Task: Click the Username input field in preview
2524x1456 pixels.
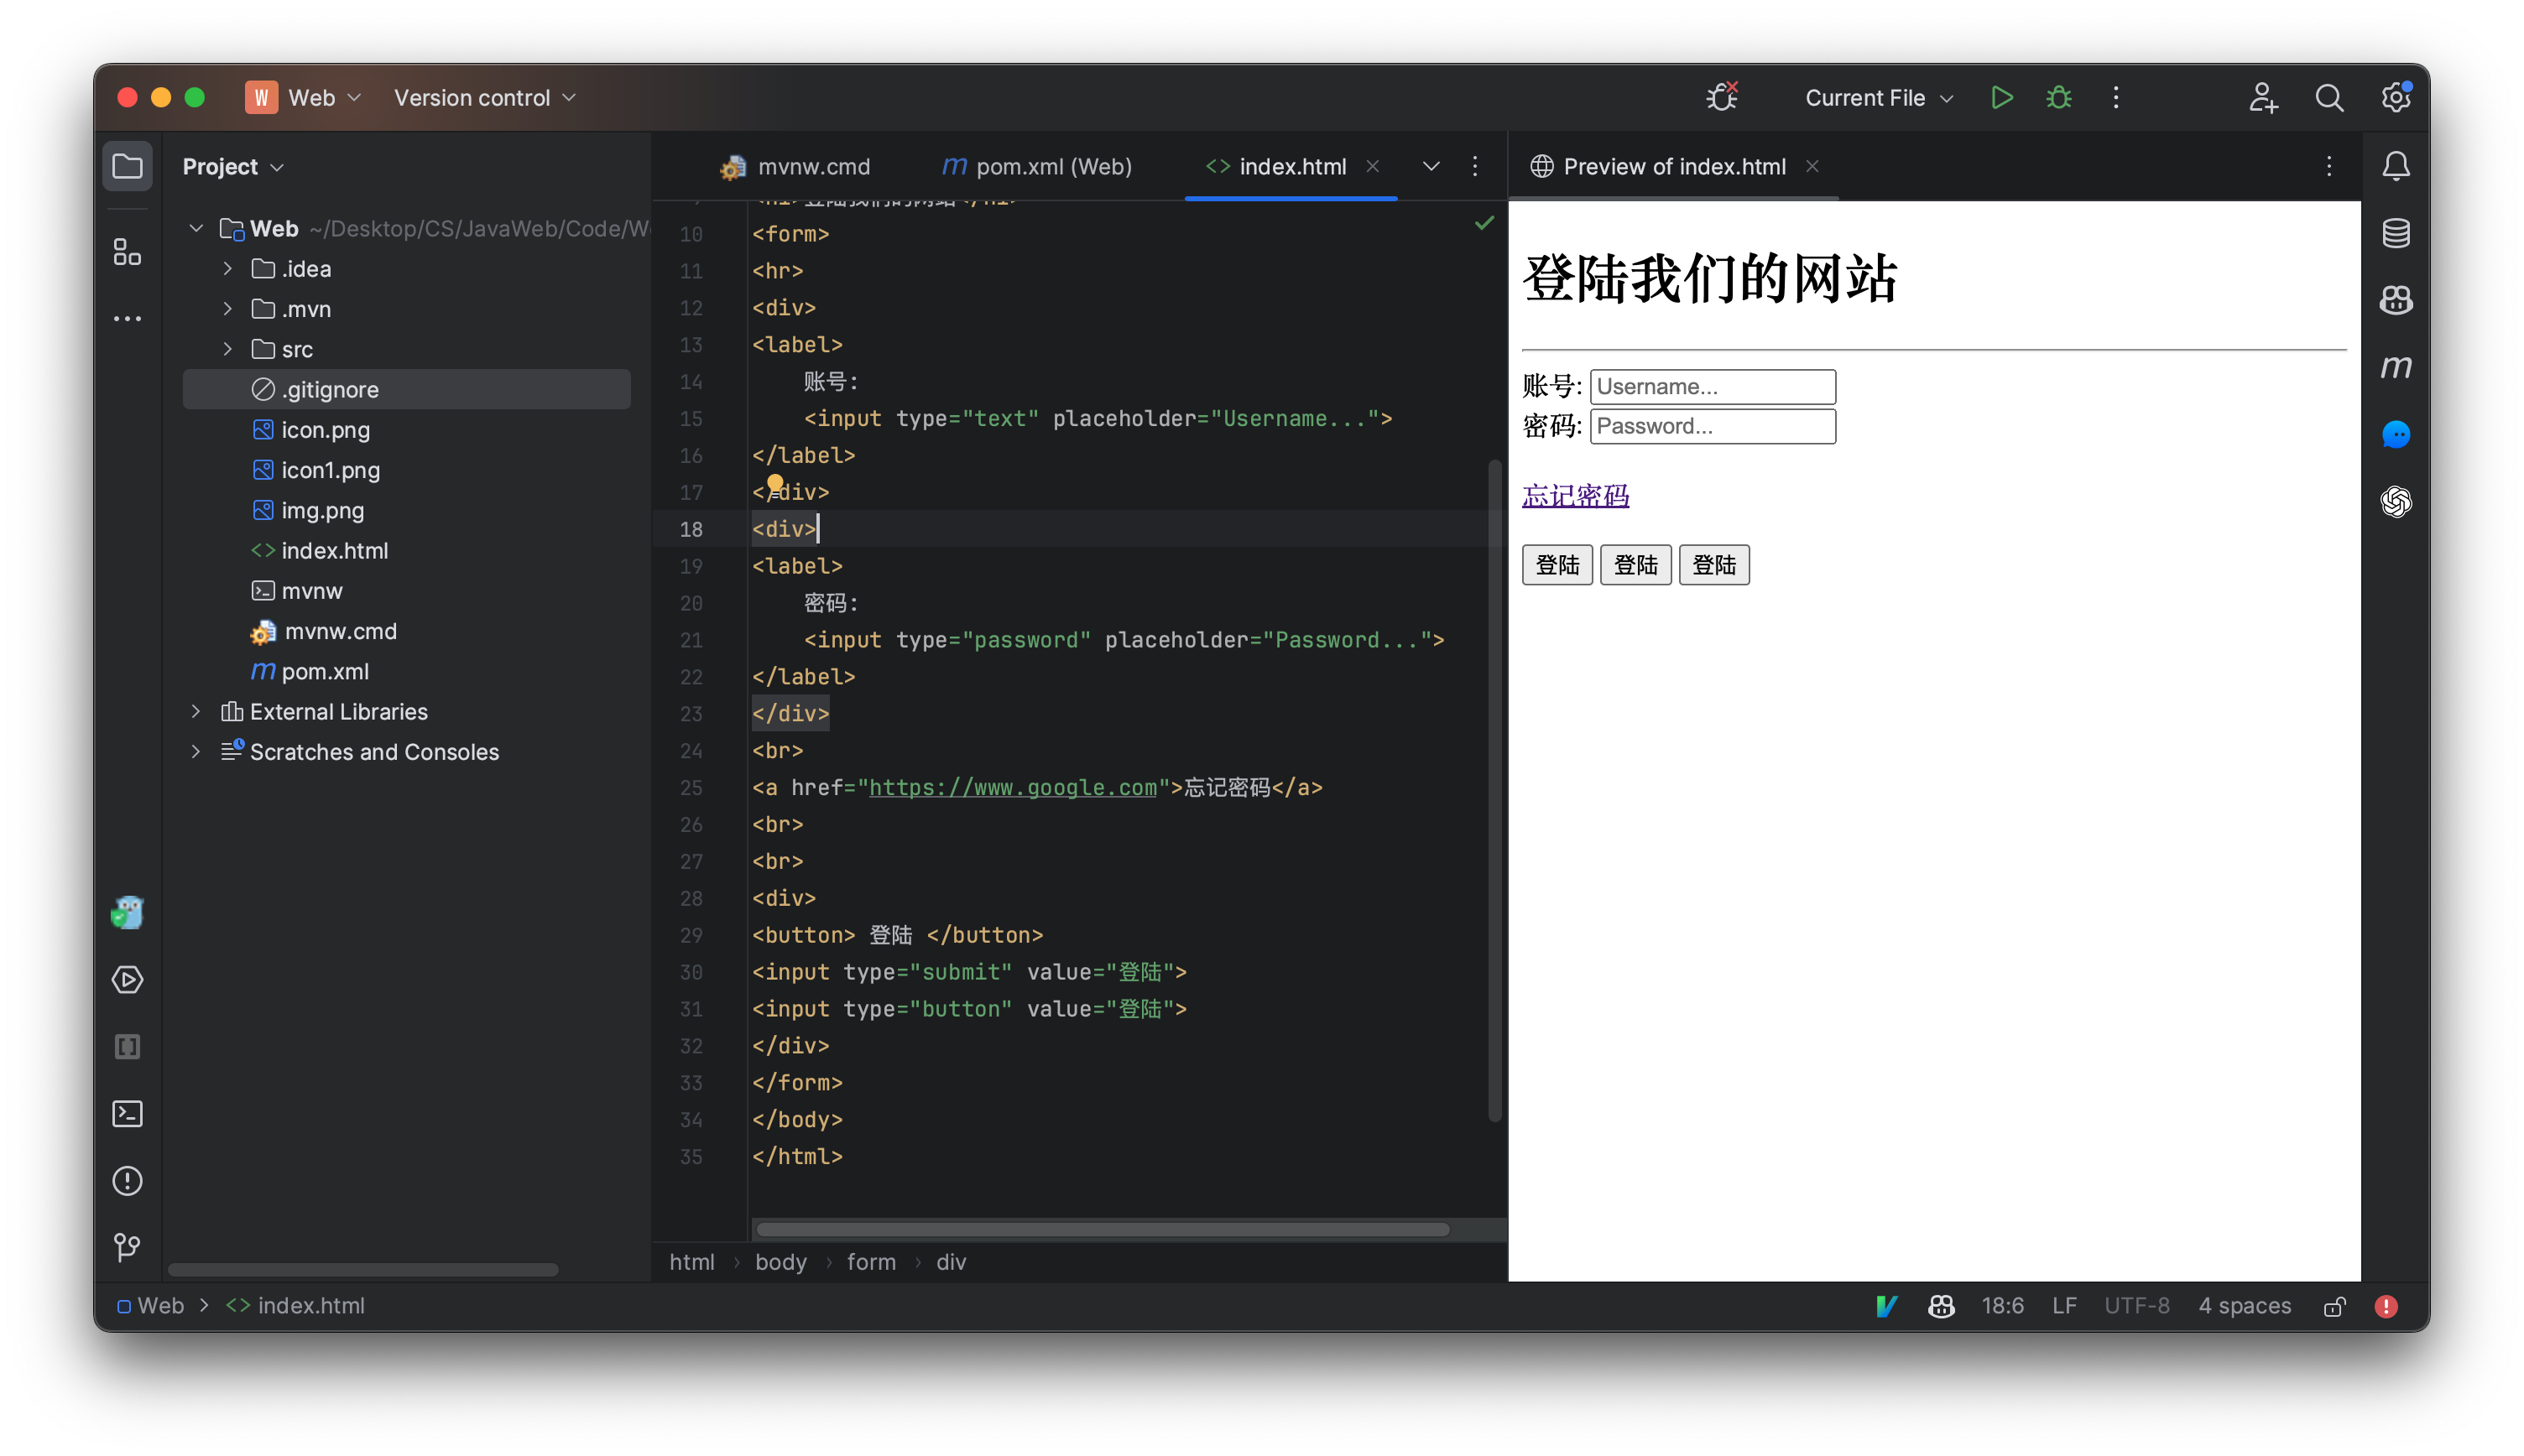Action: coord(1713,386)
